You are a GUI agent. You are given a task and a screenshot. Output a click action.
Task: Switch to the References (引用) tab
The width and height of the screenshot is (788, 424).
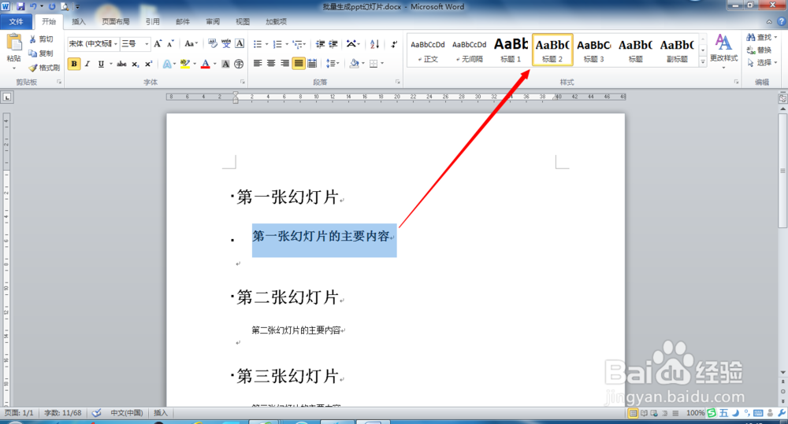point(153,21)
